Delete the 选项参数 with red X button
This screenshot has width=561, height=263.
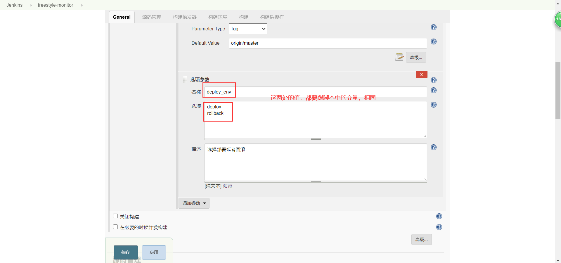coord(421,75)
